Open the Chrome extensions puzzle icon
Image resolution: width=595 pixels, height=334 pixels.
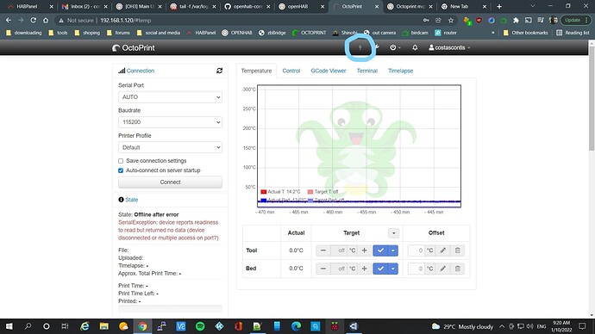click(516, 21)
